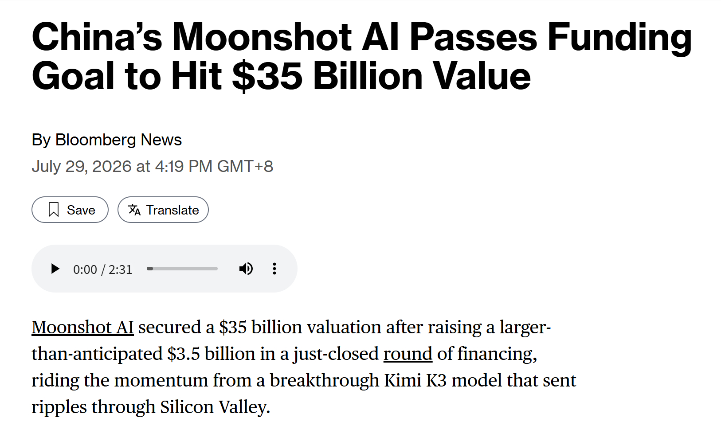
Task: Follow the underlined "round" hyperlink
Action: pyautogui.click(x=408, y=354)
